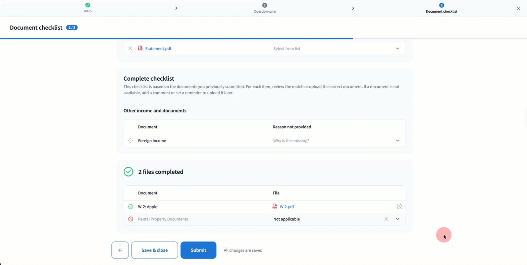Click the 'Complete checklist' heading

tap(149, 78)
